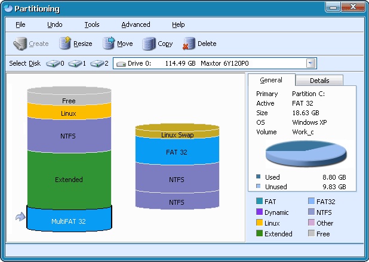Open the Undo menu
The height and width of the screenshot is (262, 369).
(x=54, y=24)
